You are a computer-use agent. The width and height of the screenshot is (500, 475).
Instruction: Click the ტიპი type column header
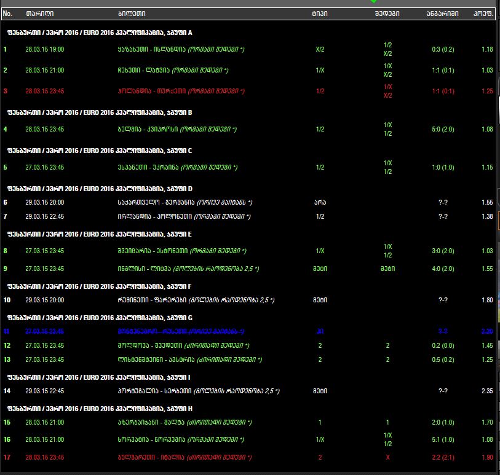tap(320, 14)
